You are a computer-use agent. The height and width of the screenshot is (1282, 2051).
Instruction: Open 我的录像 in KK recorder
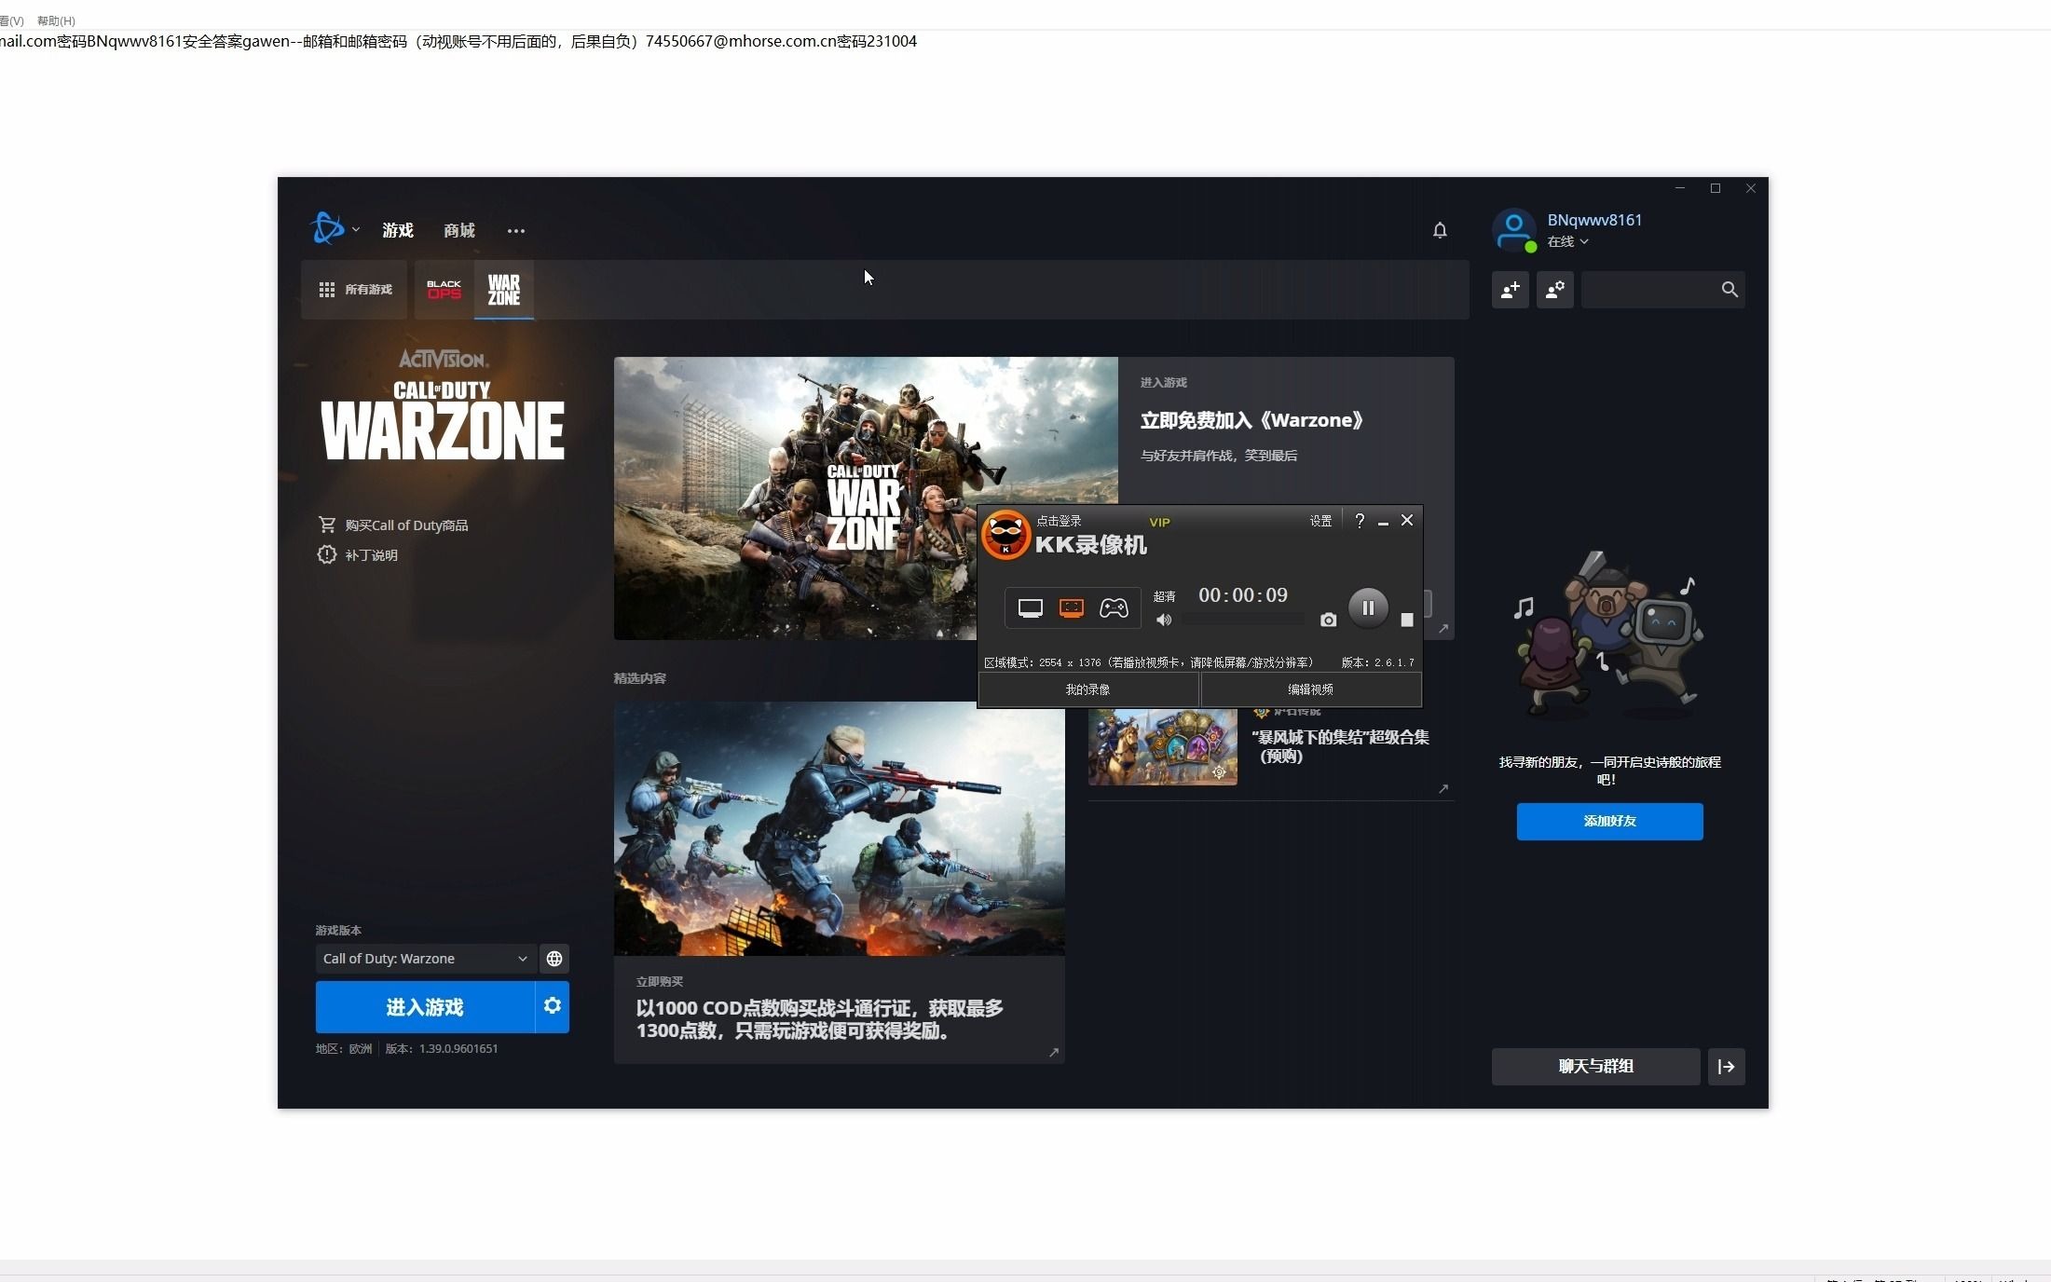pyautogui.click(x=1087, y=690)
